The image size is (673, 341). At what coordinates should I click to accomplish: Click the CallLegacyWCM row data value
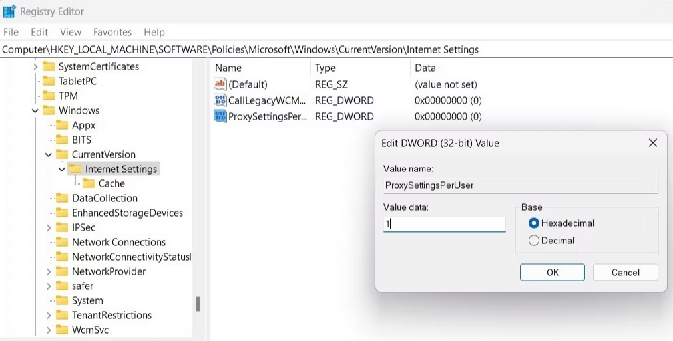coord(448,100)
